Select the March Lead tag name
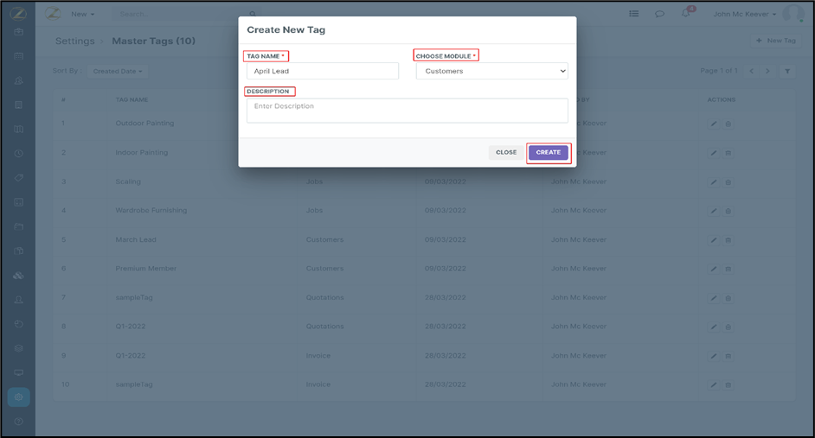Viewport: 815px width, 438px height. click(x=136, y=240)
